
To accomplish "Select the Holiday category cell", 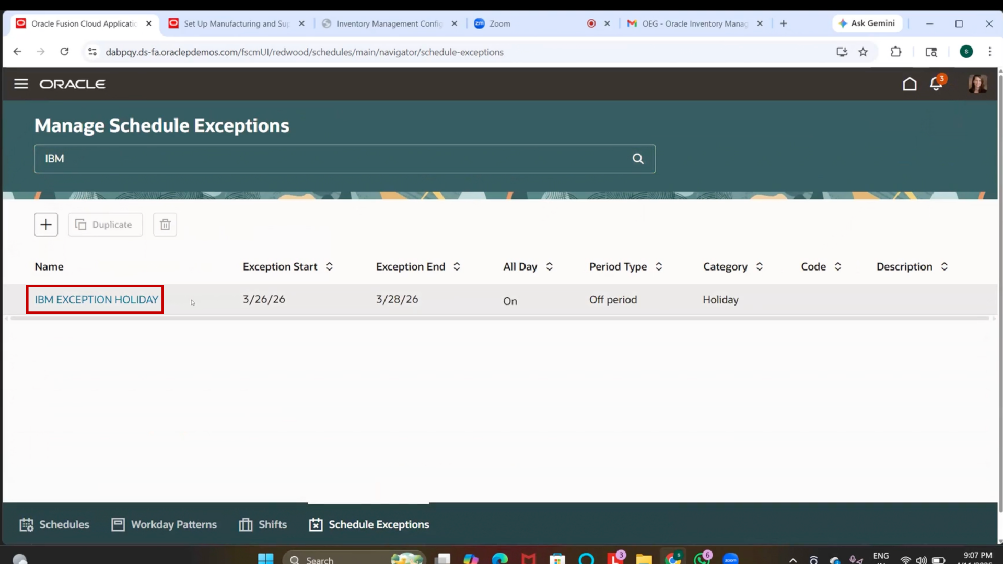I will click(720, 300).
